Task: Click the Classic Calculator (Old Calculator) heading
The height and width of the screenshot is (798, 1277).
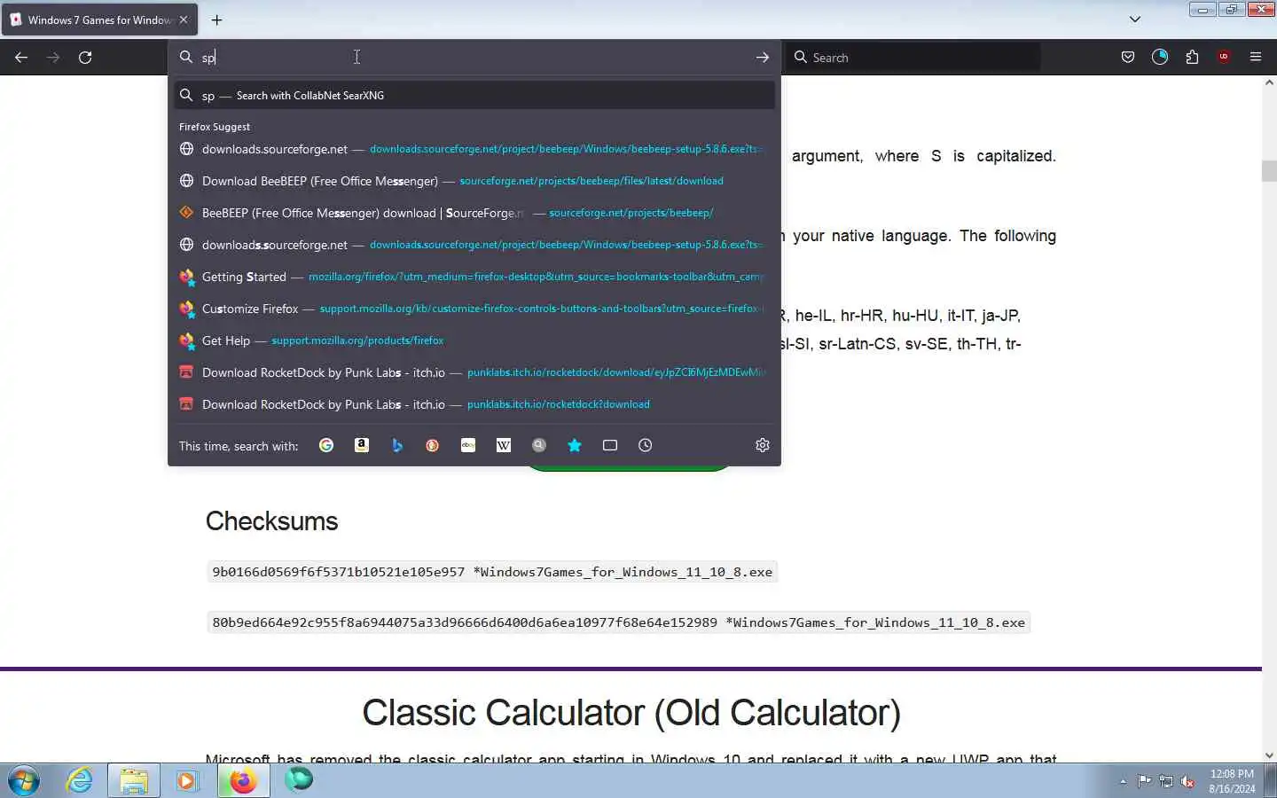Action: tap(631, 713)
